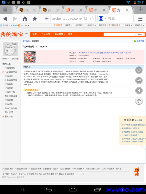Tap the Android recent apps button

[97, 189]
